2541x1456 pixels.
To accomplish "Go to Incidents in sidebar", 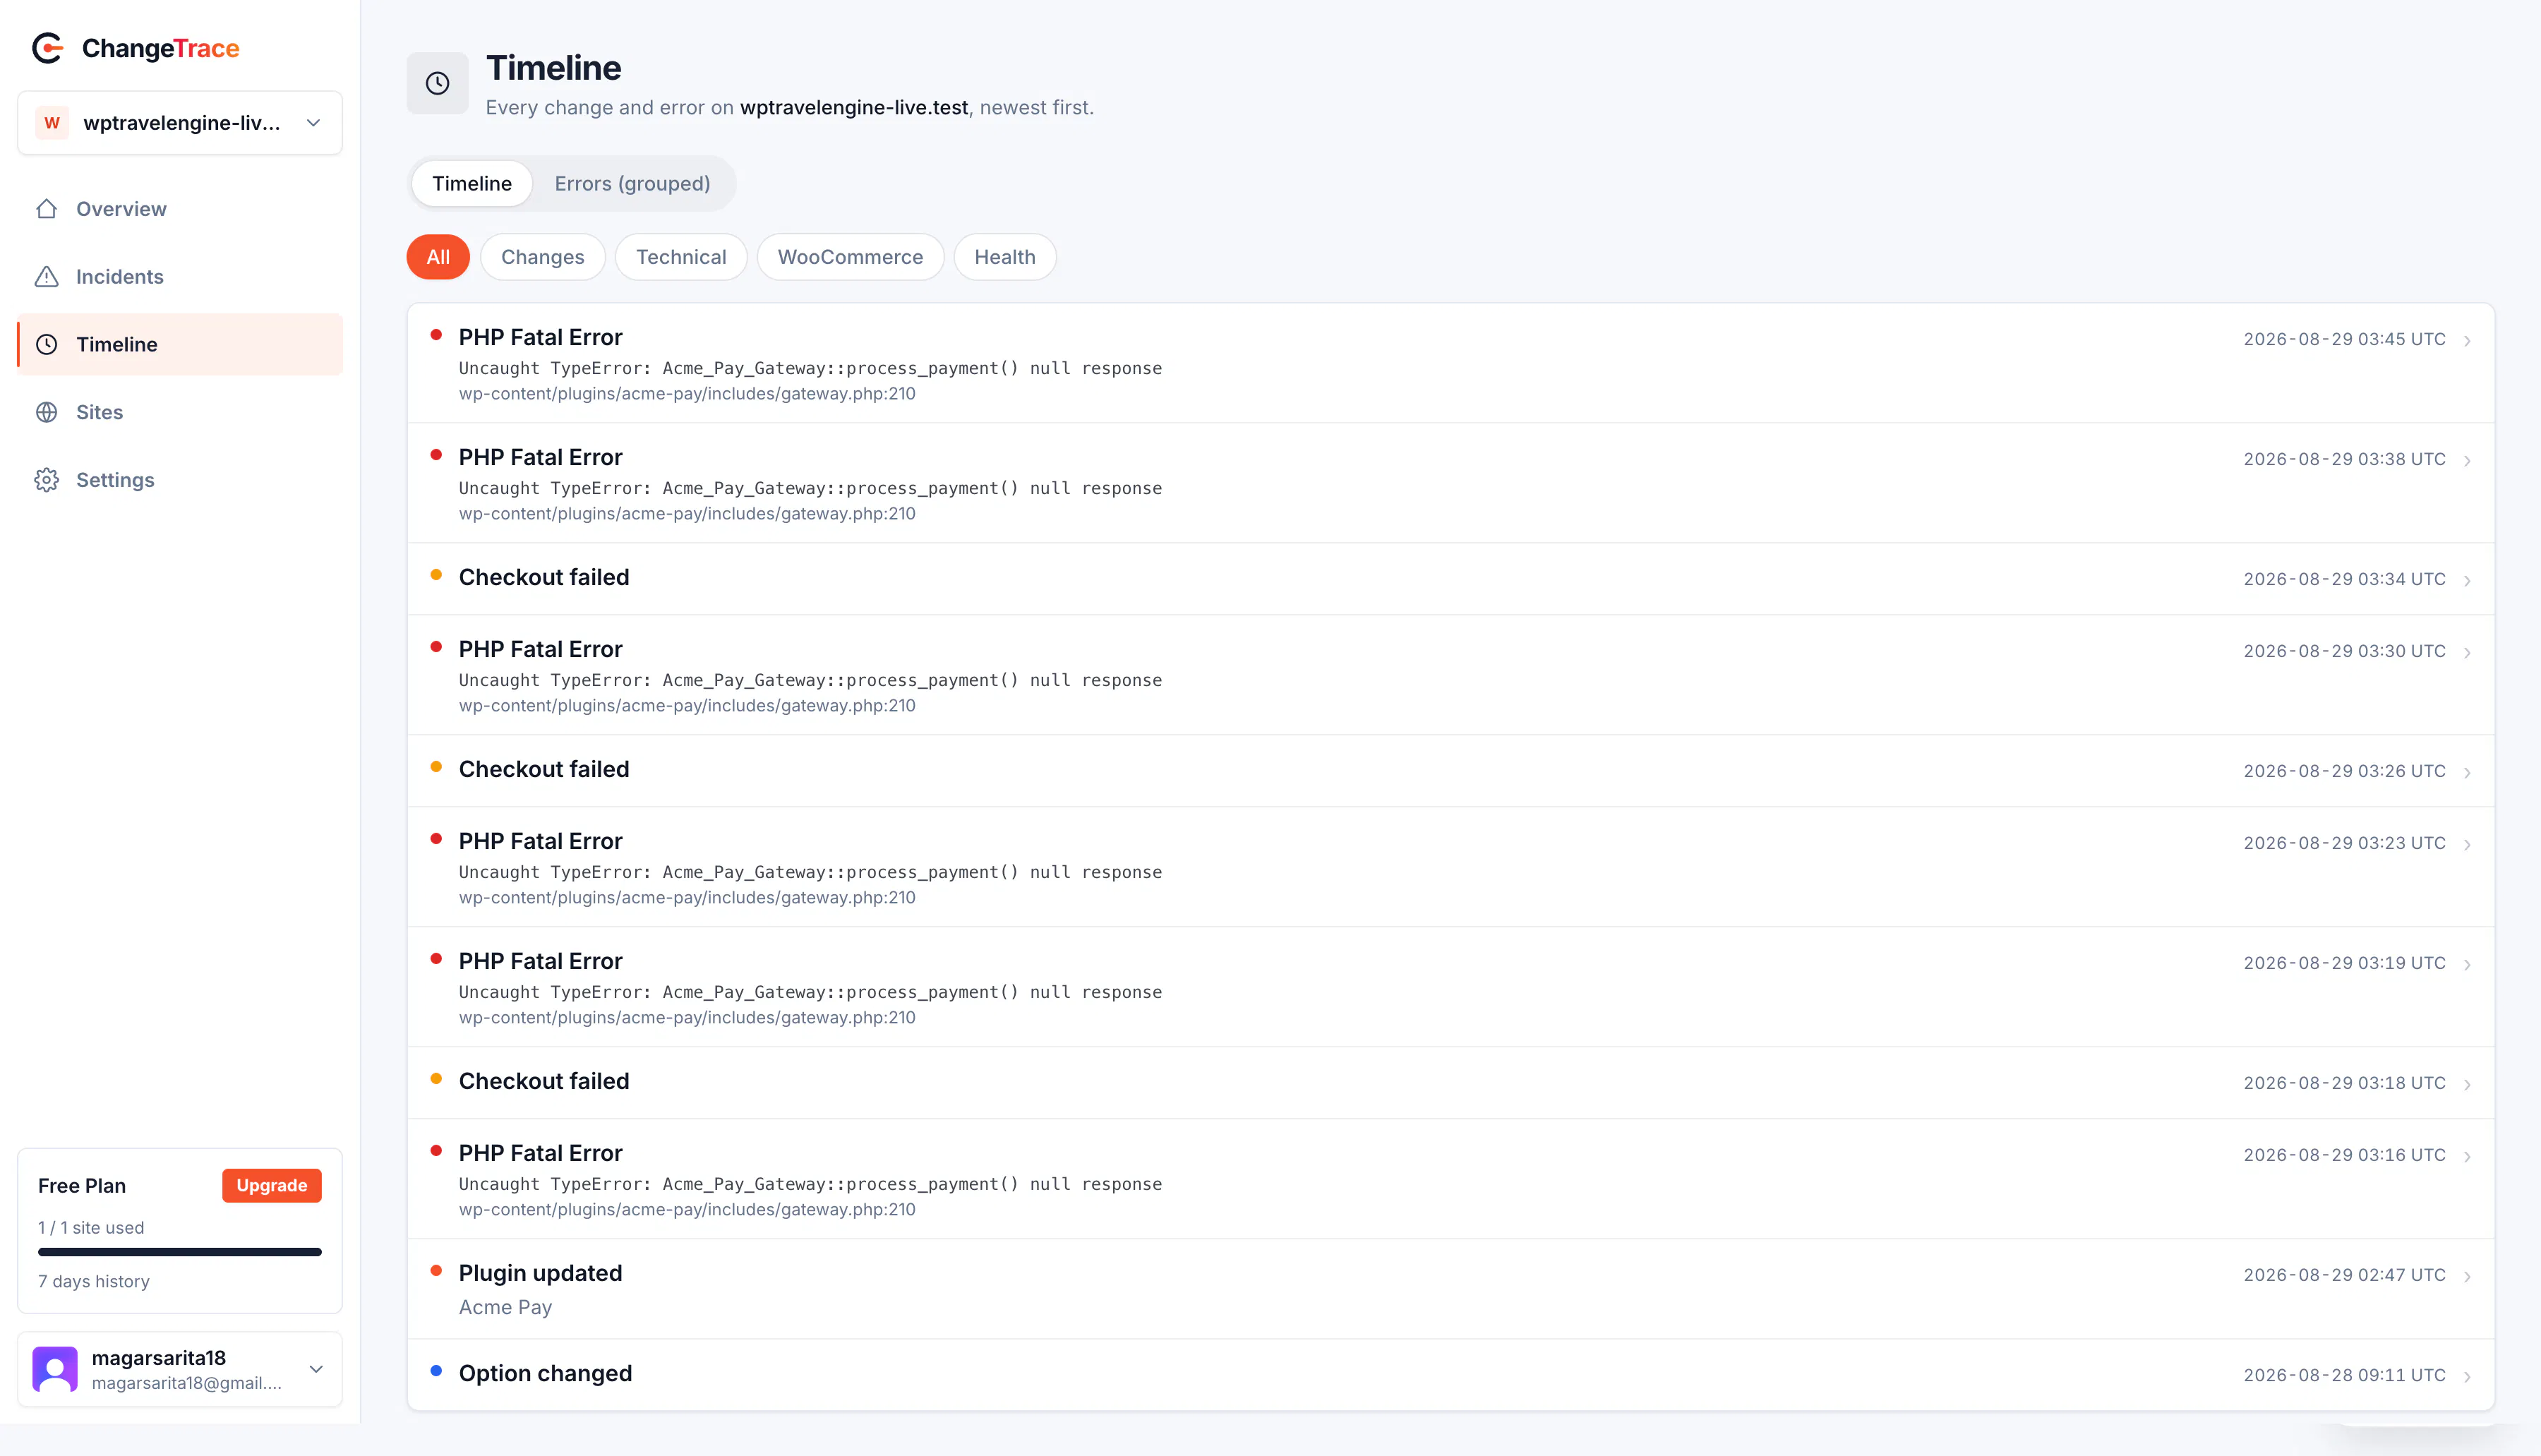I will point(180,277).
